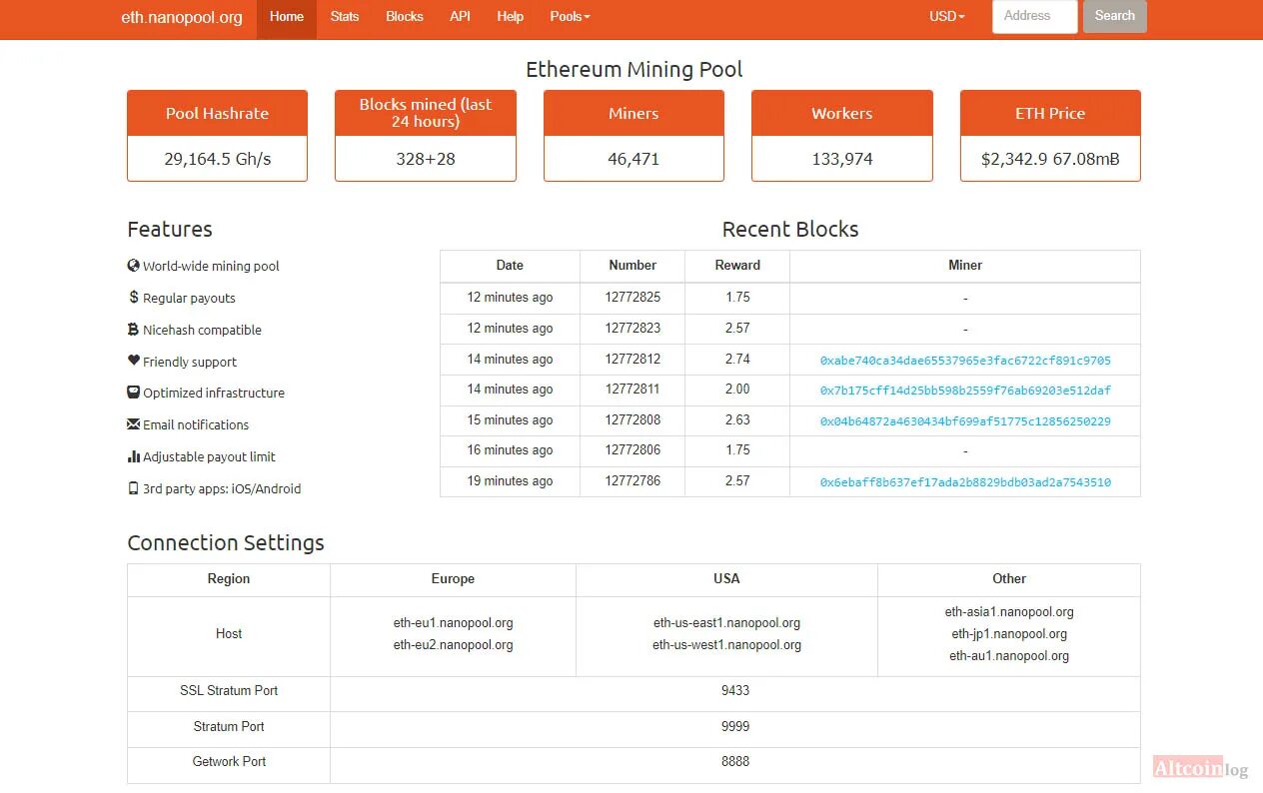This screenshot has height=793, width=1263.
Task: Click the Miners card header
Action: 633,113
